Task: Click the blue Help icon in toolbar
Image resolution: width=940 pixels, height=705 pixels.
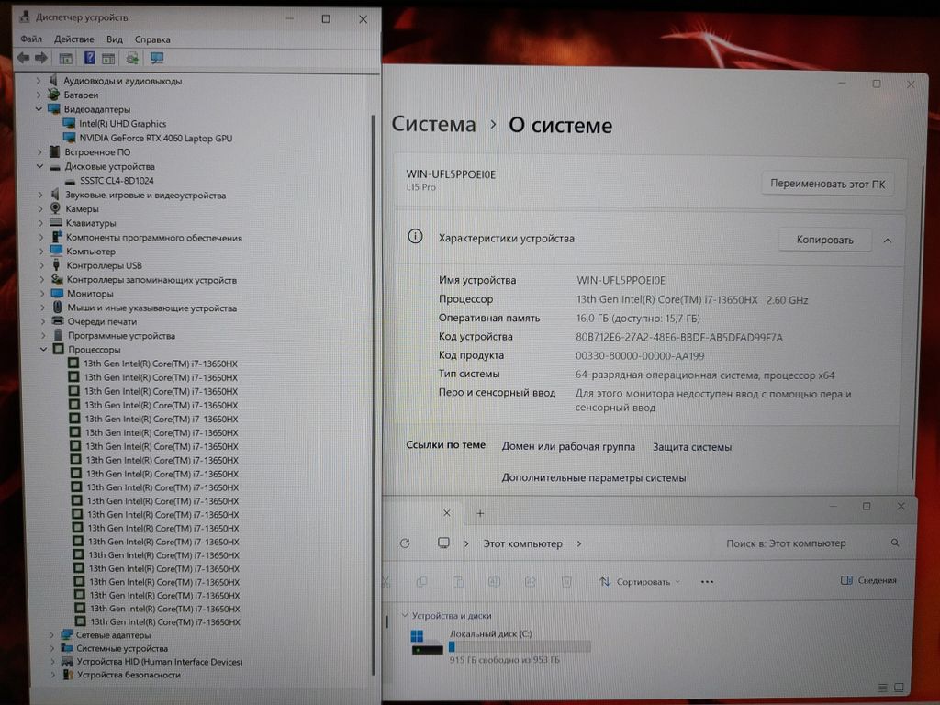Action: [89, 58]
